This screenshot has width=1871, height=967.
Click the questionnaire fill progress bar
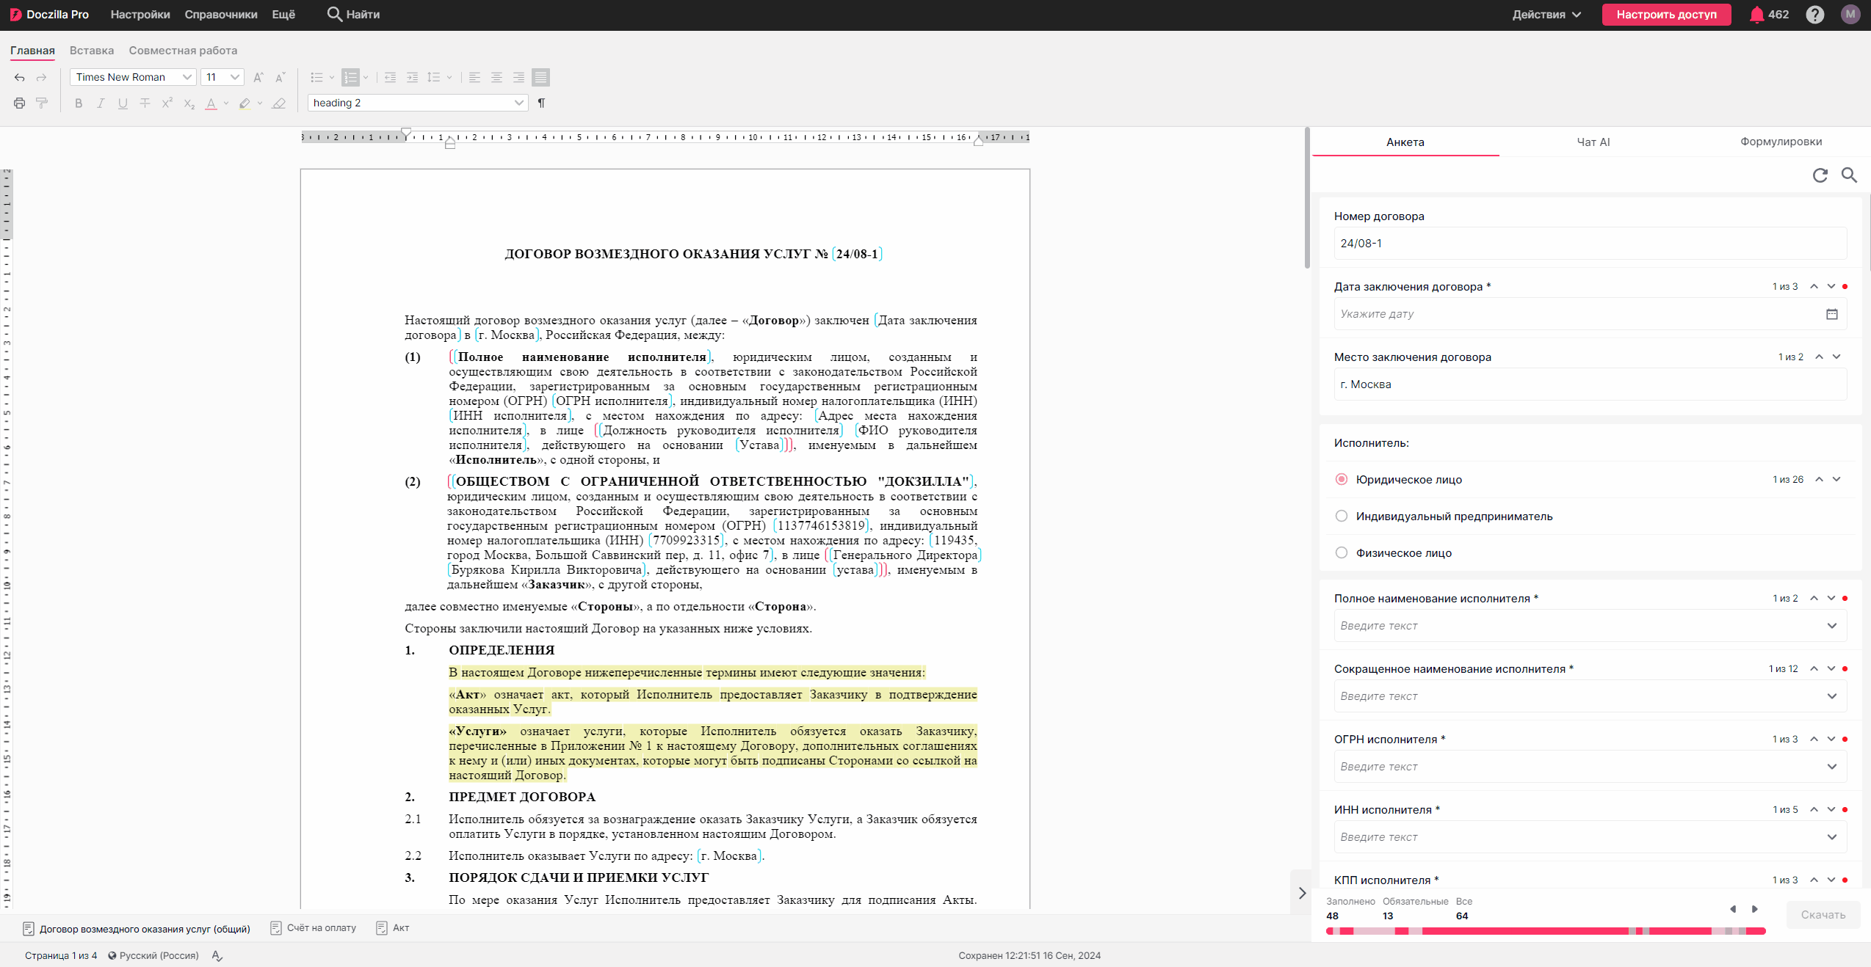click(1545, 931)
